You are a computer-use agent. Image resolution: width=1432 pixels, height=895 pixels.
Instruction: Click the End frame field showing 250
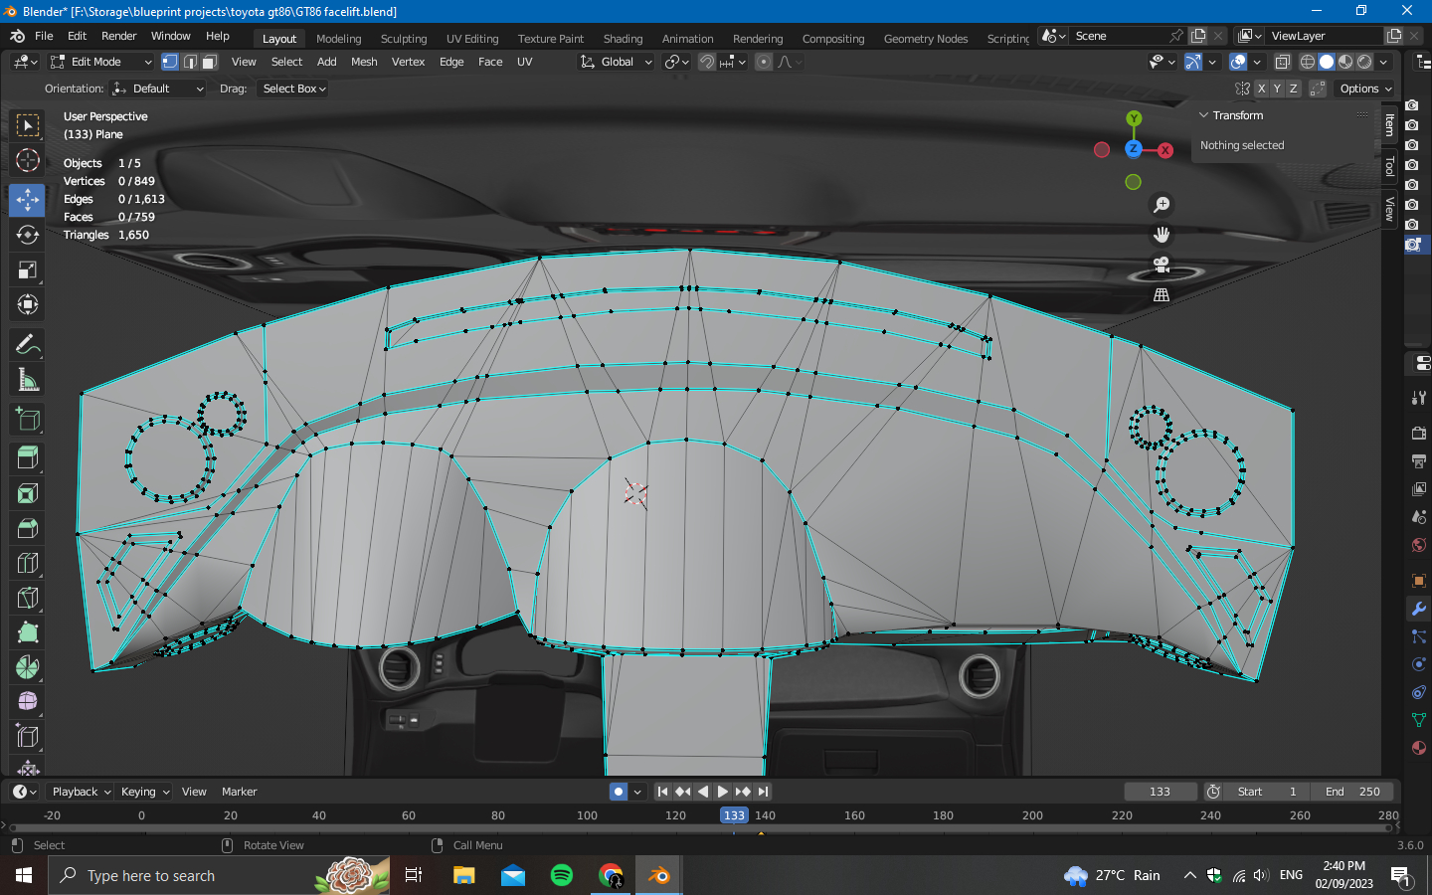tap(1351, 792)
